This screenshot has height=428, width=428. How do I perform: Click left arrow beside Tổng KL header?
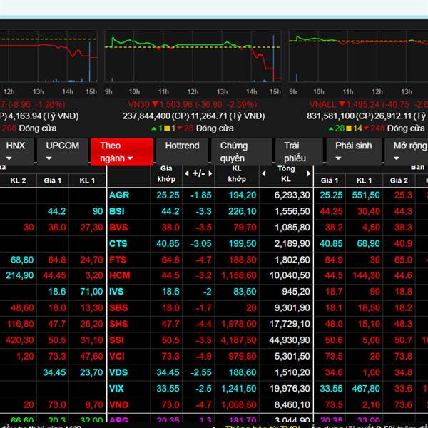(264, 173)
